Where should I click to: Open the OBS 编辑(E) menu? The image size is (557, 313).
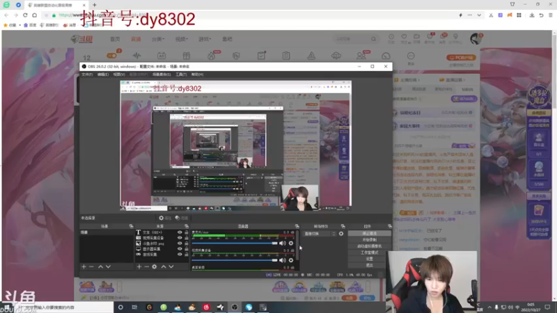click(103, 74)
